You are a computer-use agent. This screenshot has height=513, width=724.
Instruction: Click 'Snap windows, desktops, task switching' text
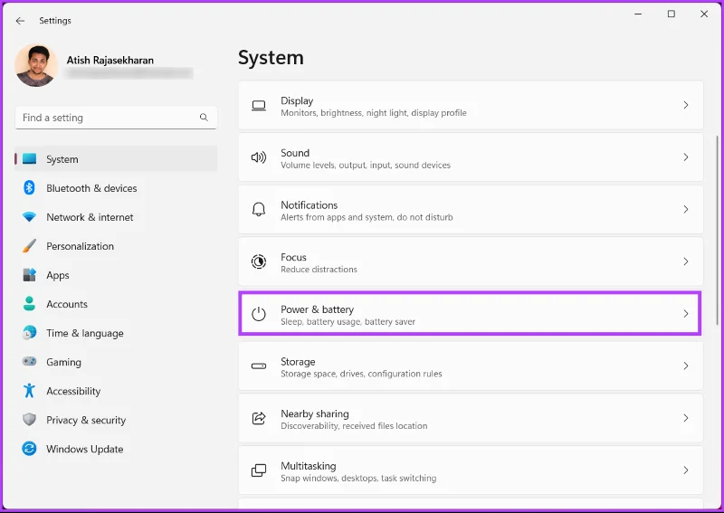coord(358,478)
